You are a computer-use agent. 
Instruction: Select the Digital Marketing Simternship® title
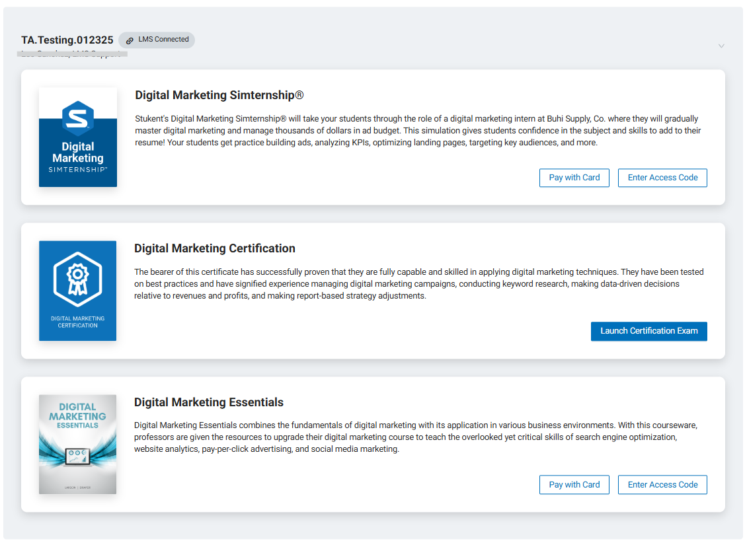(x=219, y=95)
